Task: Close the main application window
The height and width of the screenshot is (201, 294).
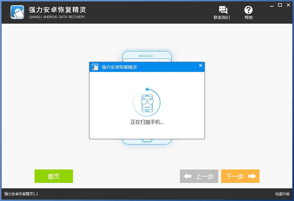Action: click(x=288, y=5)
